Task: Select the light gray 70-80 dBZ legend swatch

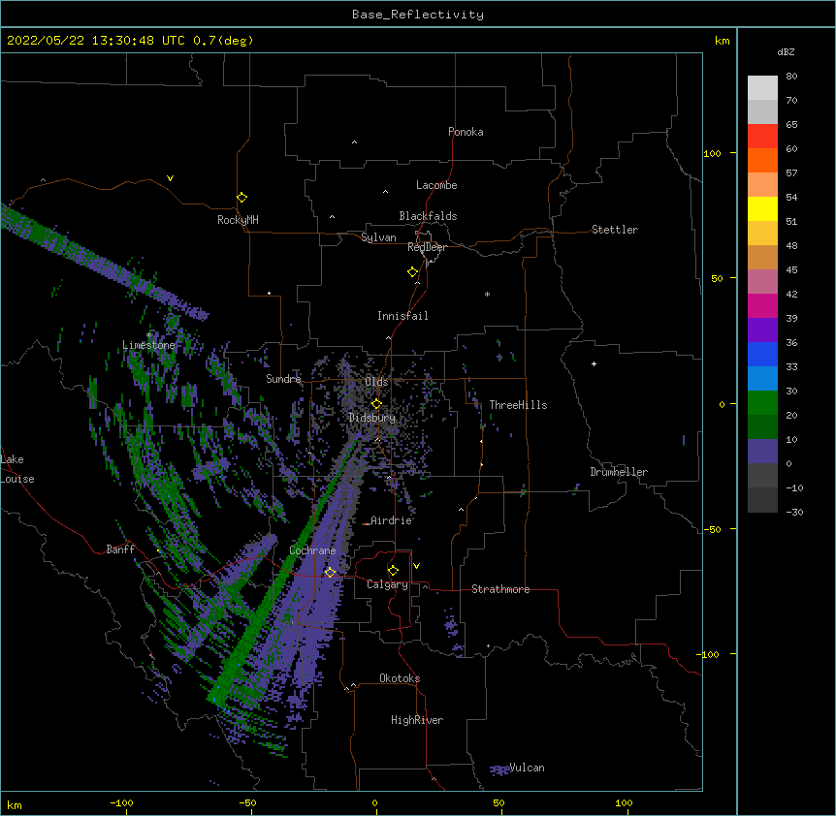Action: pyautogui.click(x=762, y=88)
